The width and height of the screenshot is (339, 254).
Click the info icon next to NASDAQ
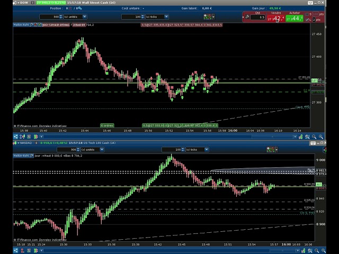(36, 143)
